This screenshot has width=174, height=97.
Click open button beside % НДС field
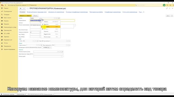click(38, 41)
